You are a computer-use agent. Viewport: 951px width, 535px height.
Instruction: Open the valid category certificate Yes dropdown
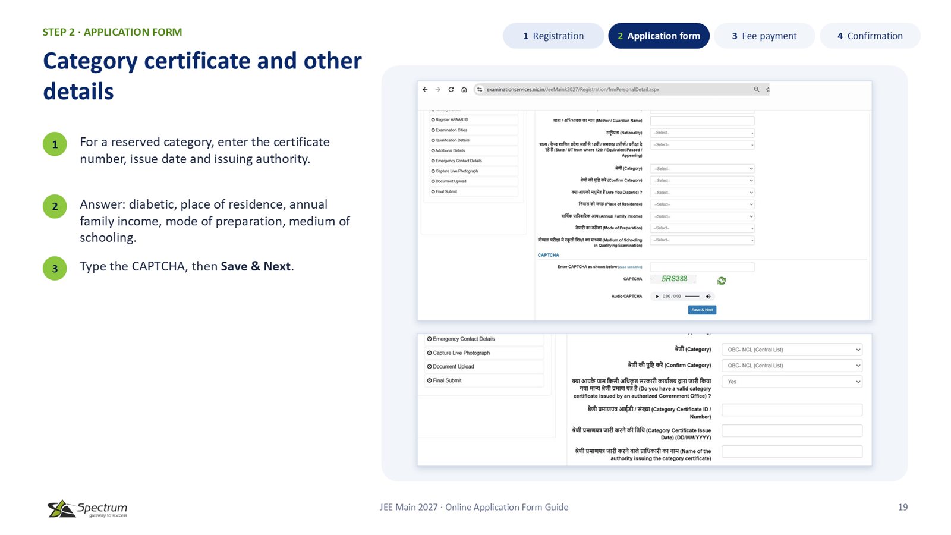pos(792,382)
